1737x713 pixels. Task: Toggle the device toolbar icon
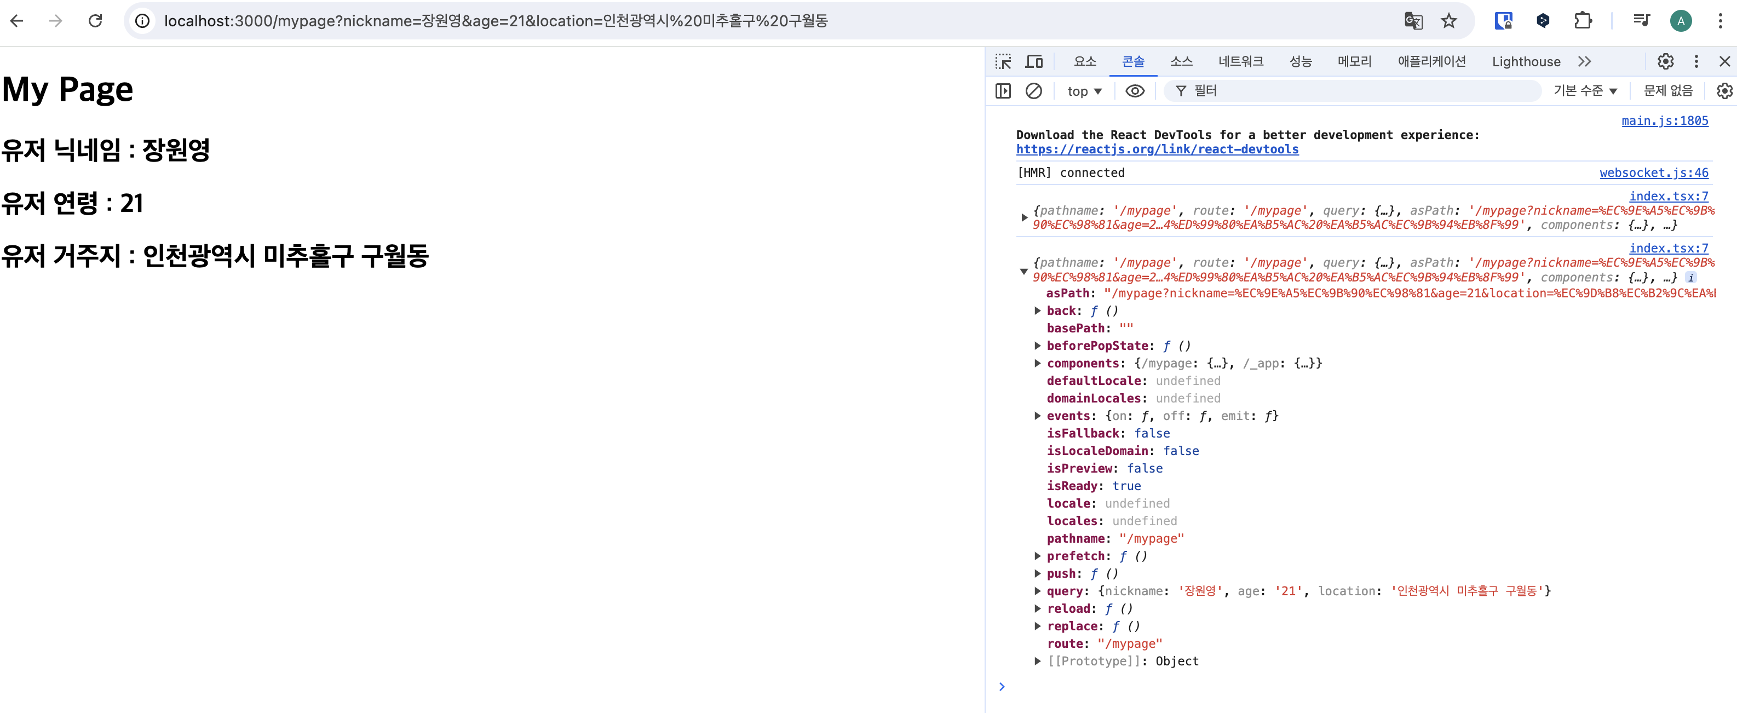[1034, 61]
